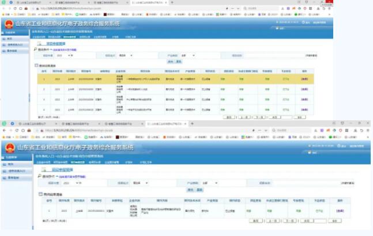373x236 pixels.
Task: Open the 查看 link in result row 3, four-result window
Action: pos(304,100)
